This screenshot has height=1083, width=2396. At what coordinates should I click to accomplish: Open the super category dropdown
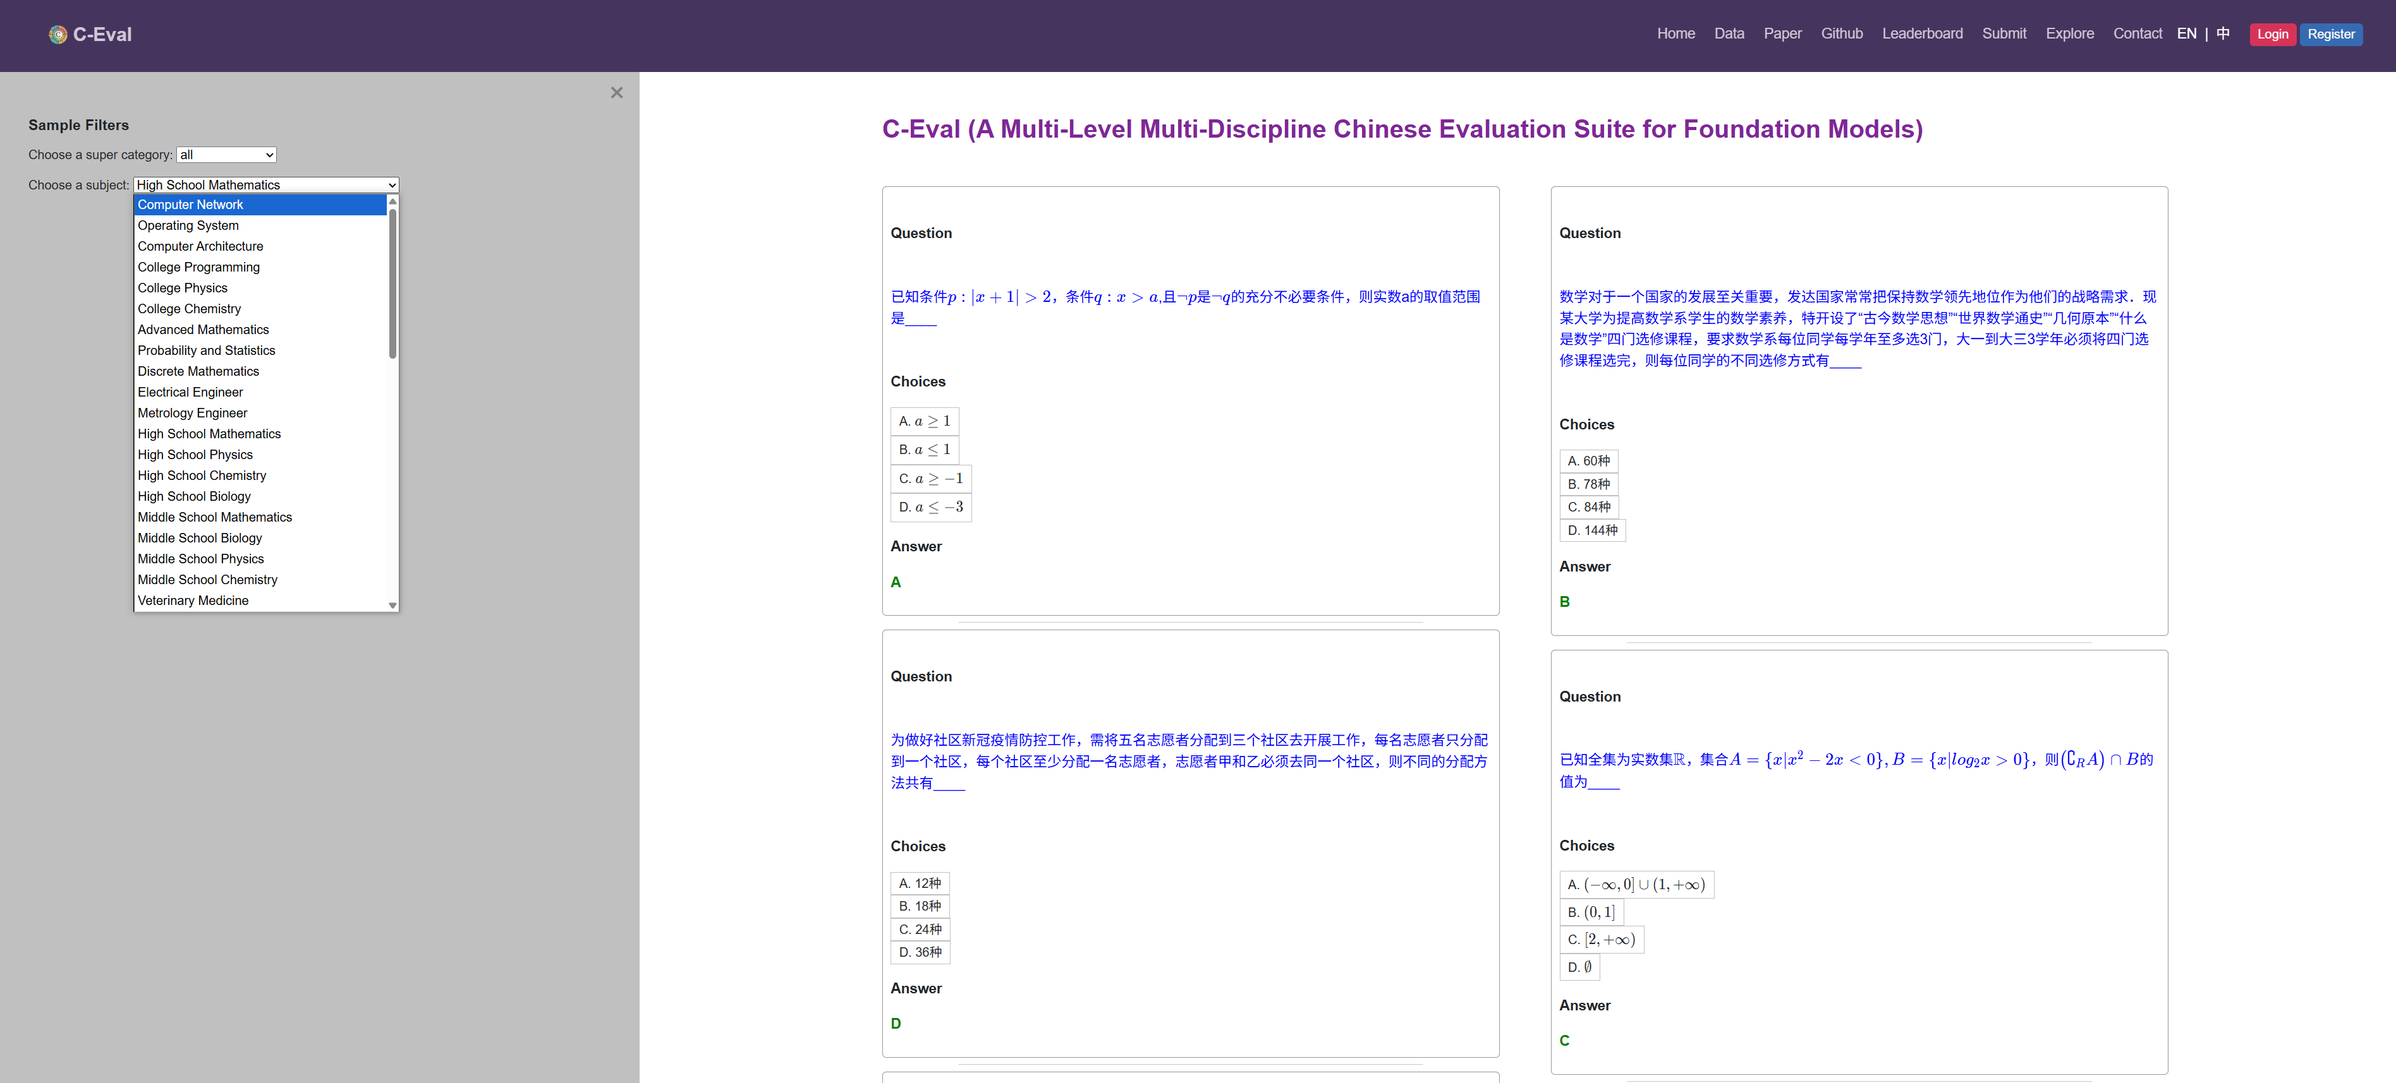[226, 155]
